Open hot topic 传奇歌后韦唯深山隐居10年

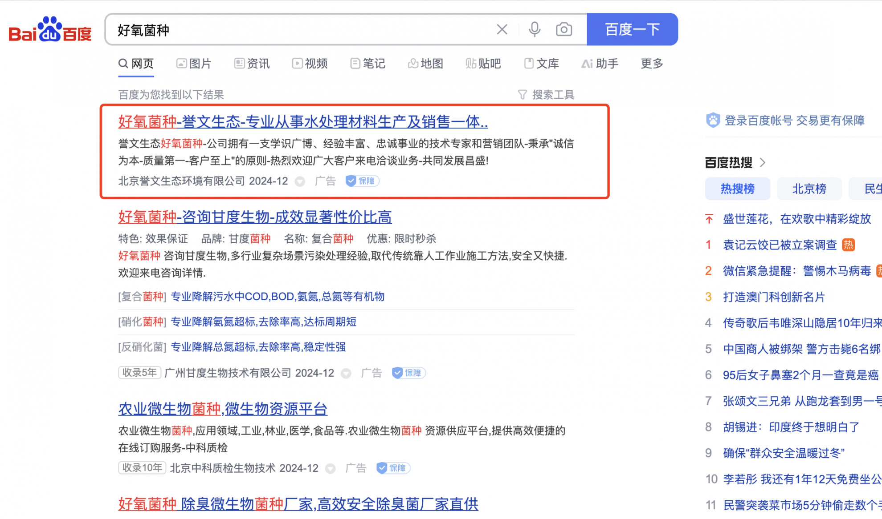point(802,323)
